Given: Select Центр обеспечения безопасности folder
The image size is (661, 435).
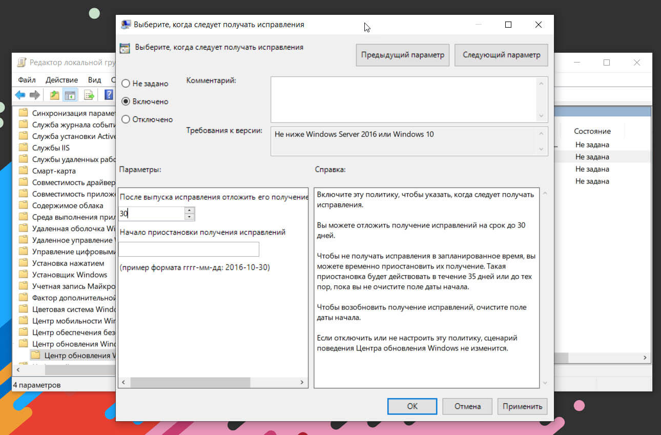Looking at the screenshot, I should [x=67, y=333].
